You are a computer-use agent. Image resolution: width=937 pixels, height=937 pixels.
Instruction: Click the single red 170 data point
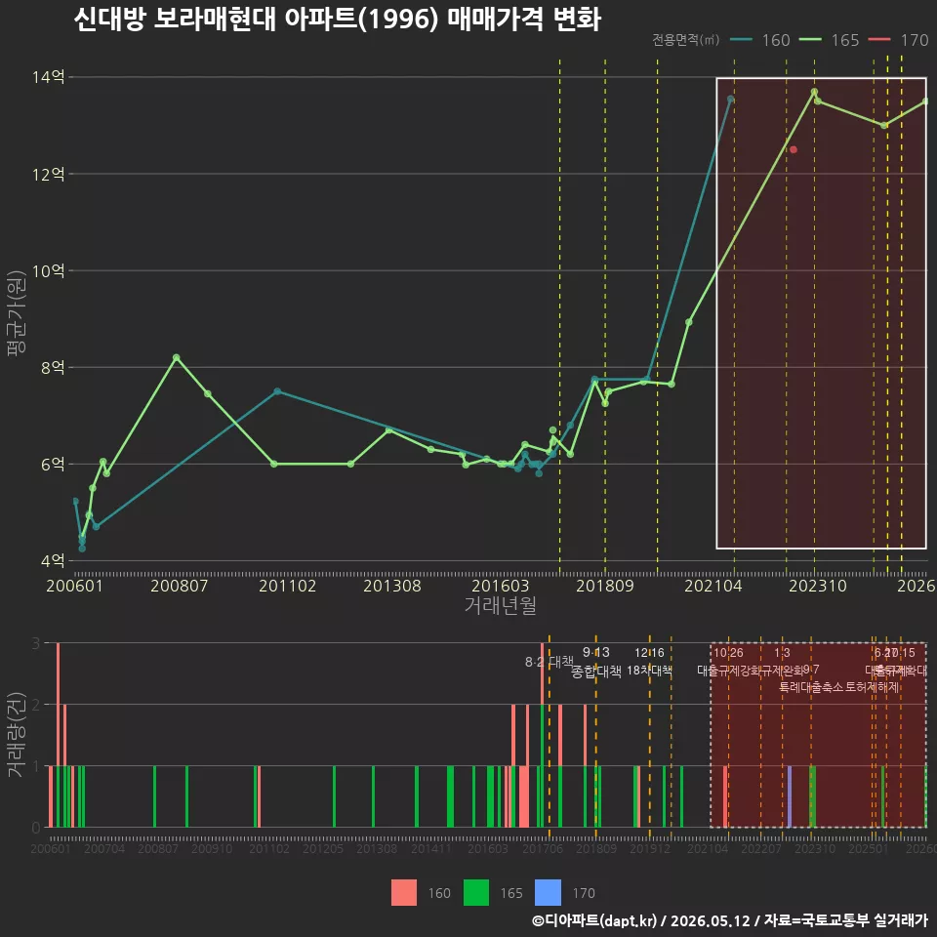coord(794,149)
